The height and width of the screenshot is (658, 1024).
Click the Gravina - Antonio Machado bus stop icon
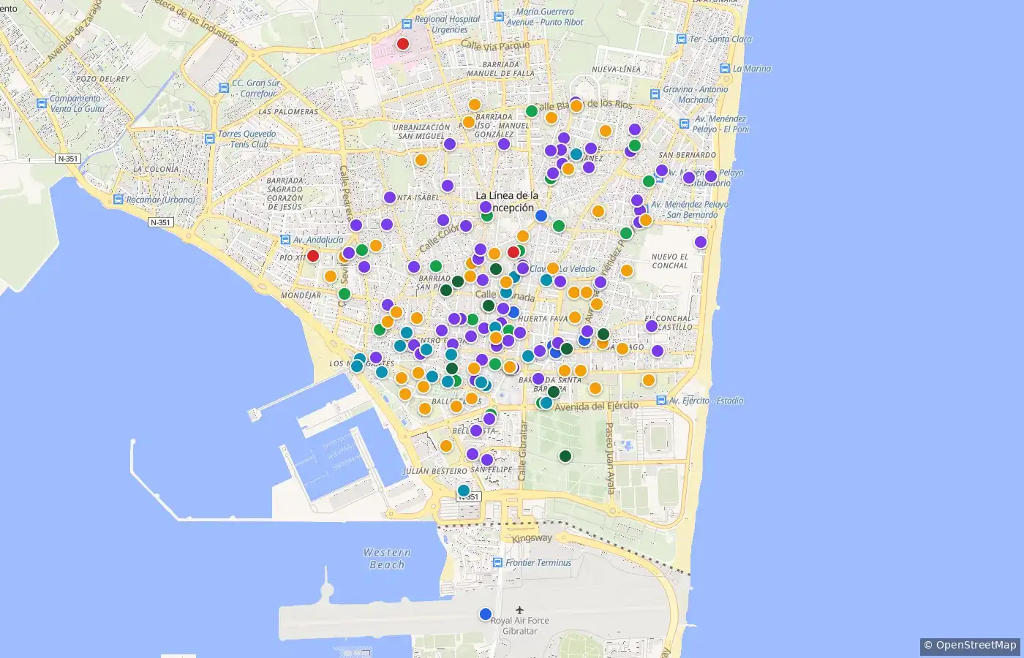point(655,94)
